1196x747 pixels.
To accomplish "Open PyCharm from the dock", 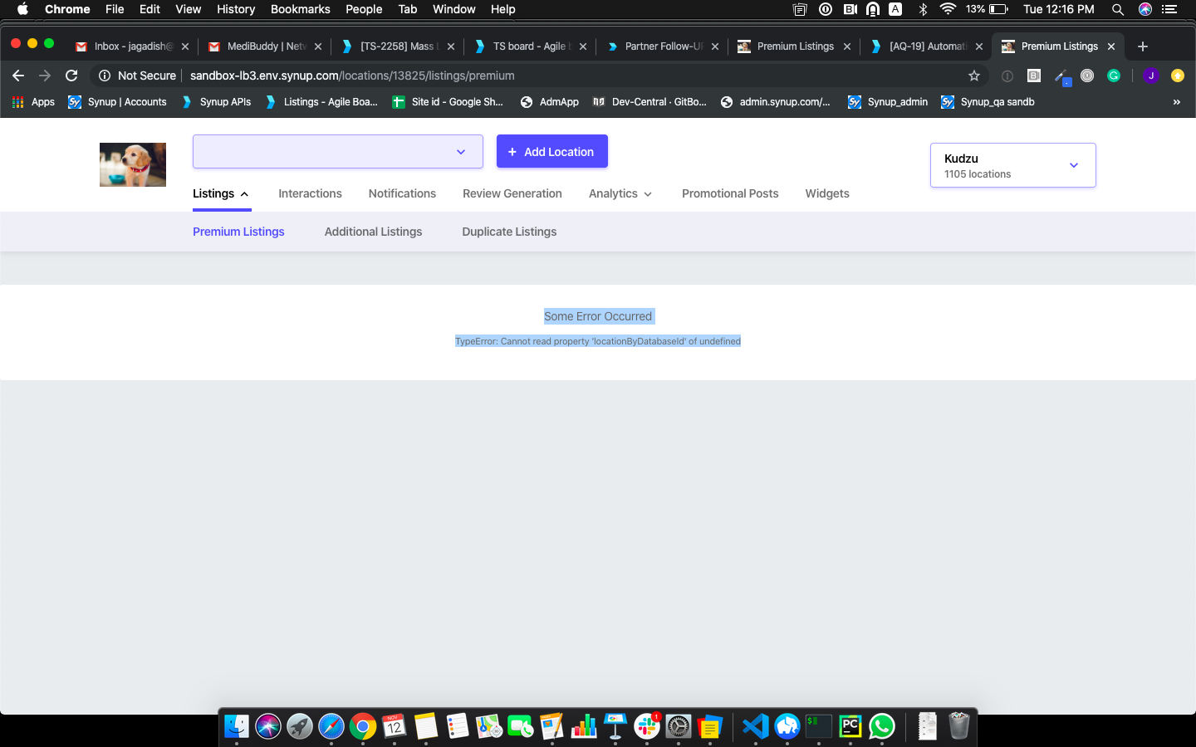I will [x=850, y=726].
